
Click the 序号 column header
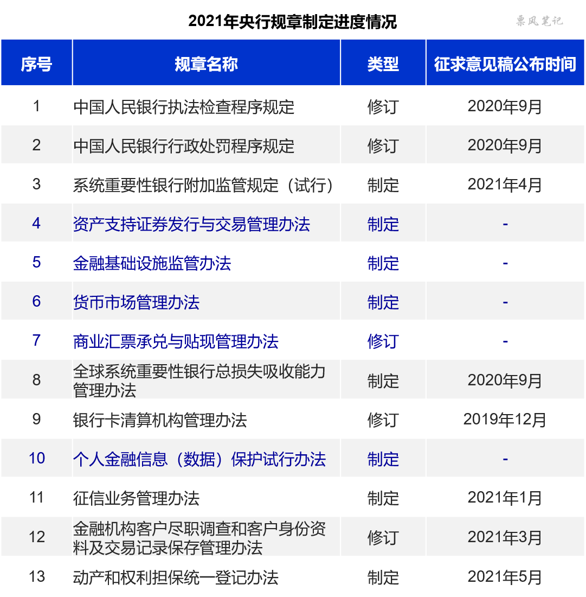point(36,62)
